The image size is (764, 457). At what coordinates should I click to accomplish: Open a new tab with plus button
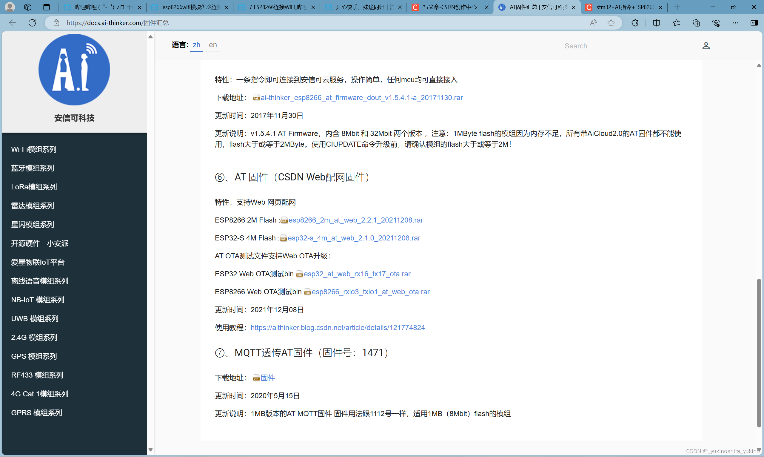[x=677, y=7]
